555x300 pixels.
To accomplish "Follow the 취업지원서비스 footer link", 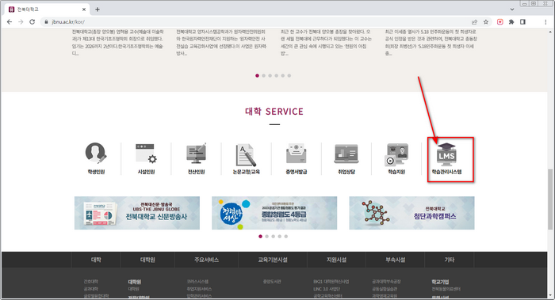I will tap(199, 289).
